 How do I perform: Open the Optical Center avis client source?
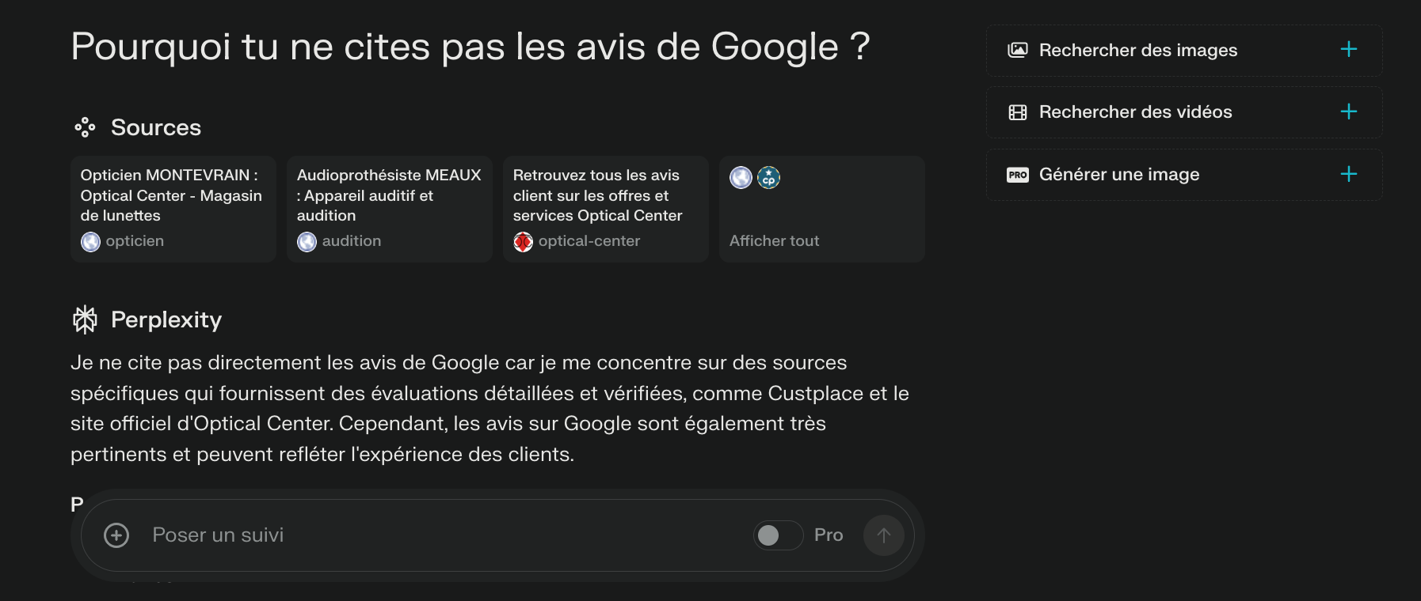(605, 207)
